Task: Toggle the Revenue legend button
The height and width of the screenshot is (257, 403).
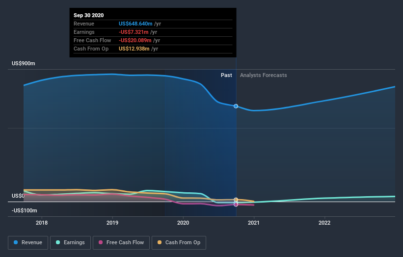Action: coord(28,243)
